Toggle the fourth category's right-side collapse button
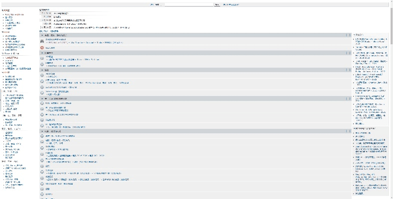 point(347,99)
